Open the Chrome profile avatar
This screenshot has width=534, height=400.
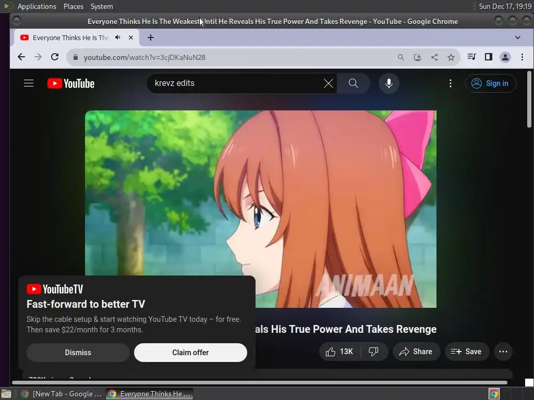505,57
